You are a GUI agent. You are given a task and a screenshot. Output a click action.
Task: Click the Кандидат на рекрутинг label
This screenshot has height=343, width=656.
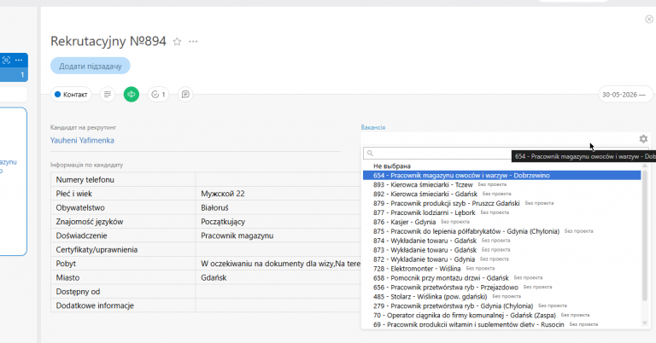pos(83,127)
